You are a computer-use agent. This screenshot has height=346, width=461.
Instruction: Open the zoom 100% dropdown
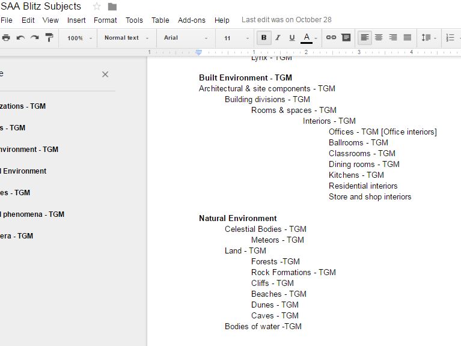tap(79, 38)
